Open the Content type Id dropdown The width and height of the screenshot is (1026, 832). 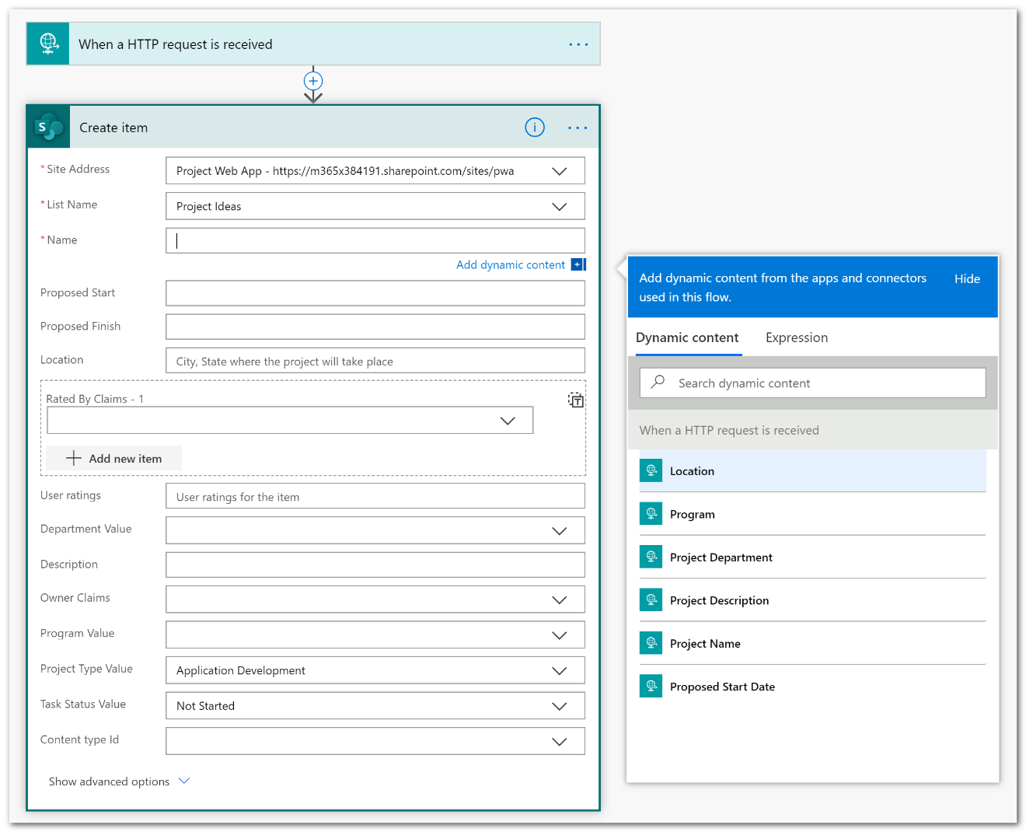pos(560,742)
